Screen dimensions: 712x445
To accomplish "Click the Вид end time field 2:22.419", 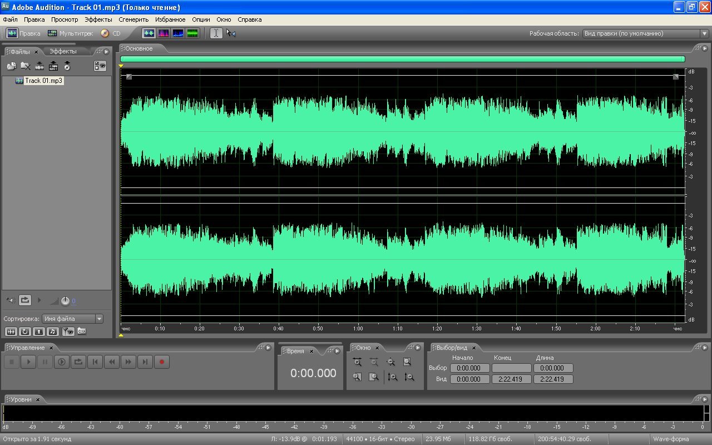I will 511,379.
